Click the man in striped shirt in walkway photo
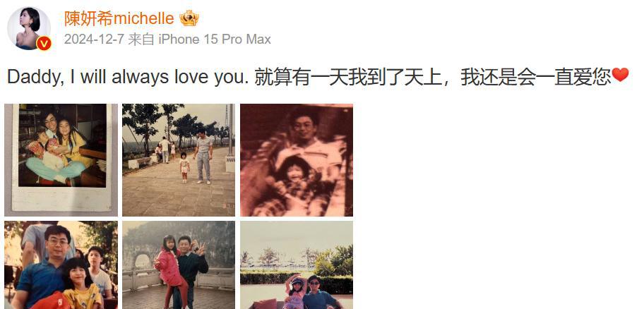This screenshot has height=309, width=644. click(203, 156)
